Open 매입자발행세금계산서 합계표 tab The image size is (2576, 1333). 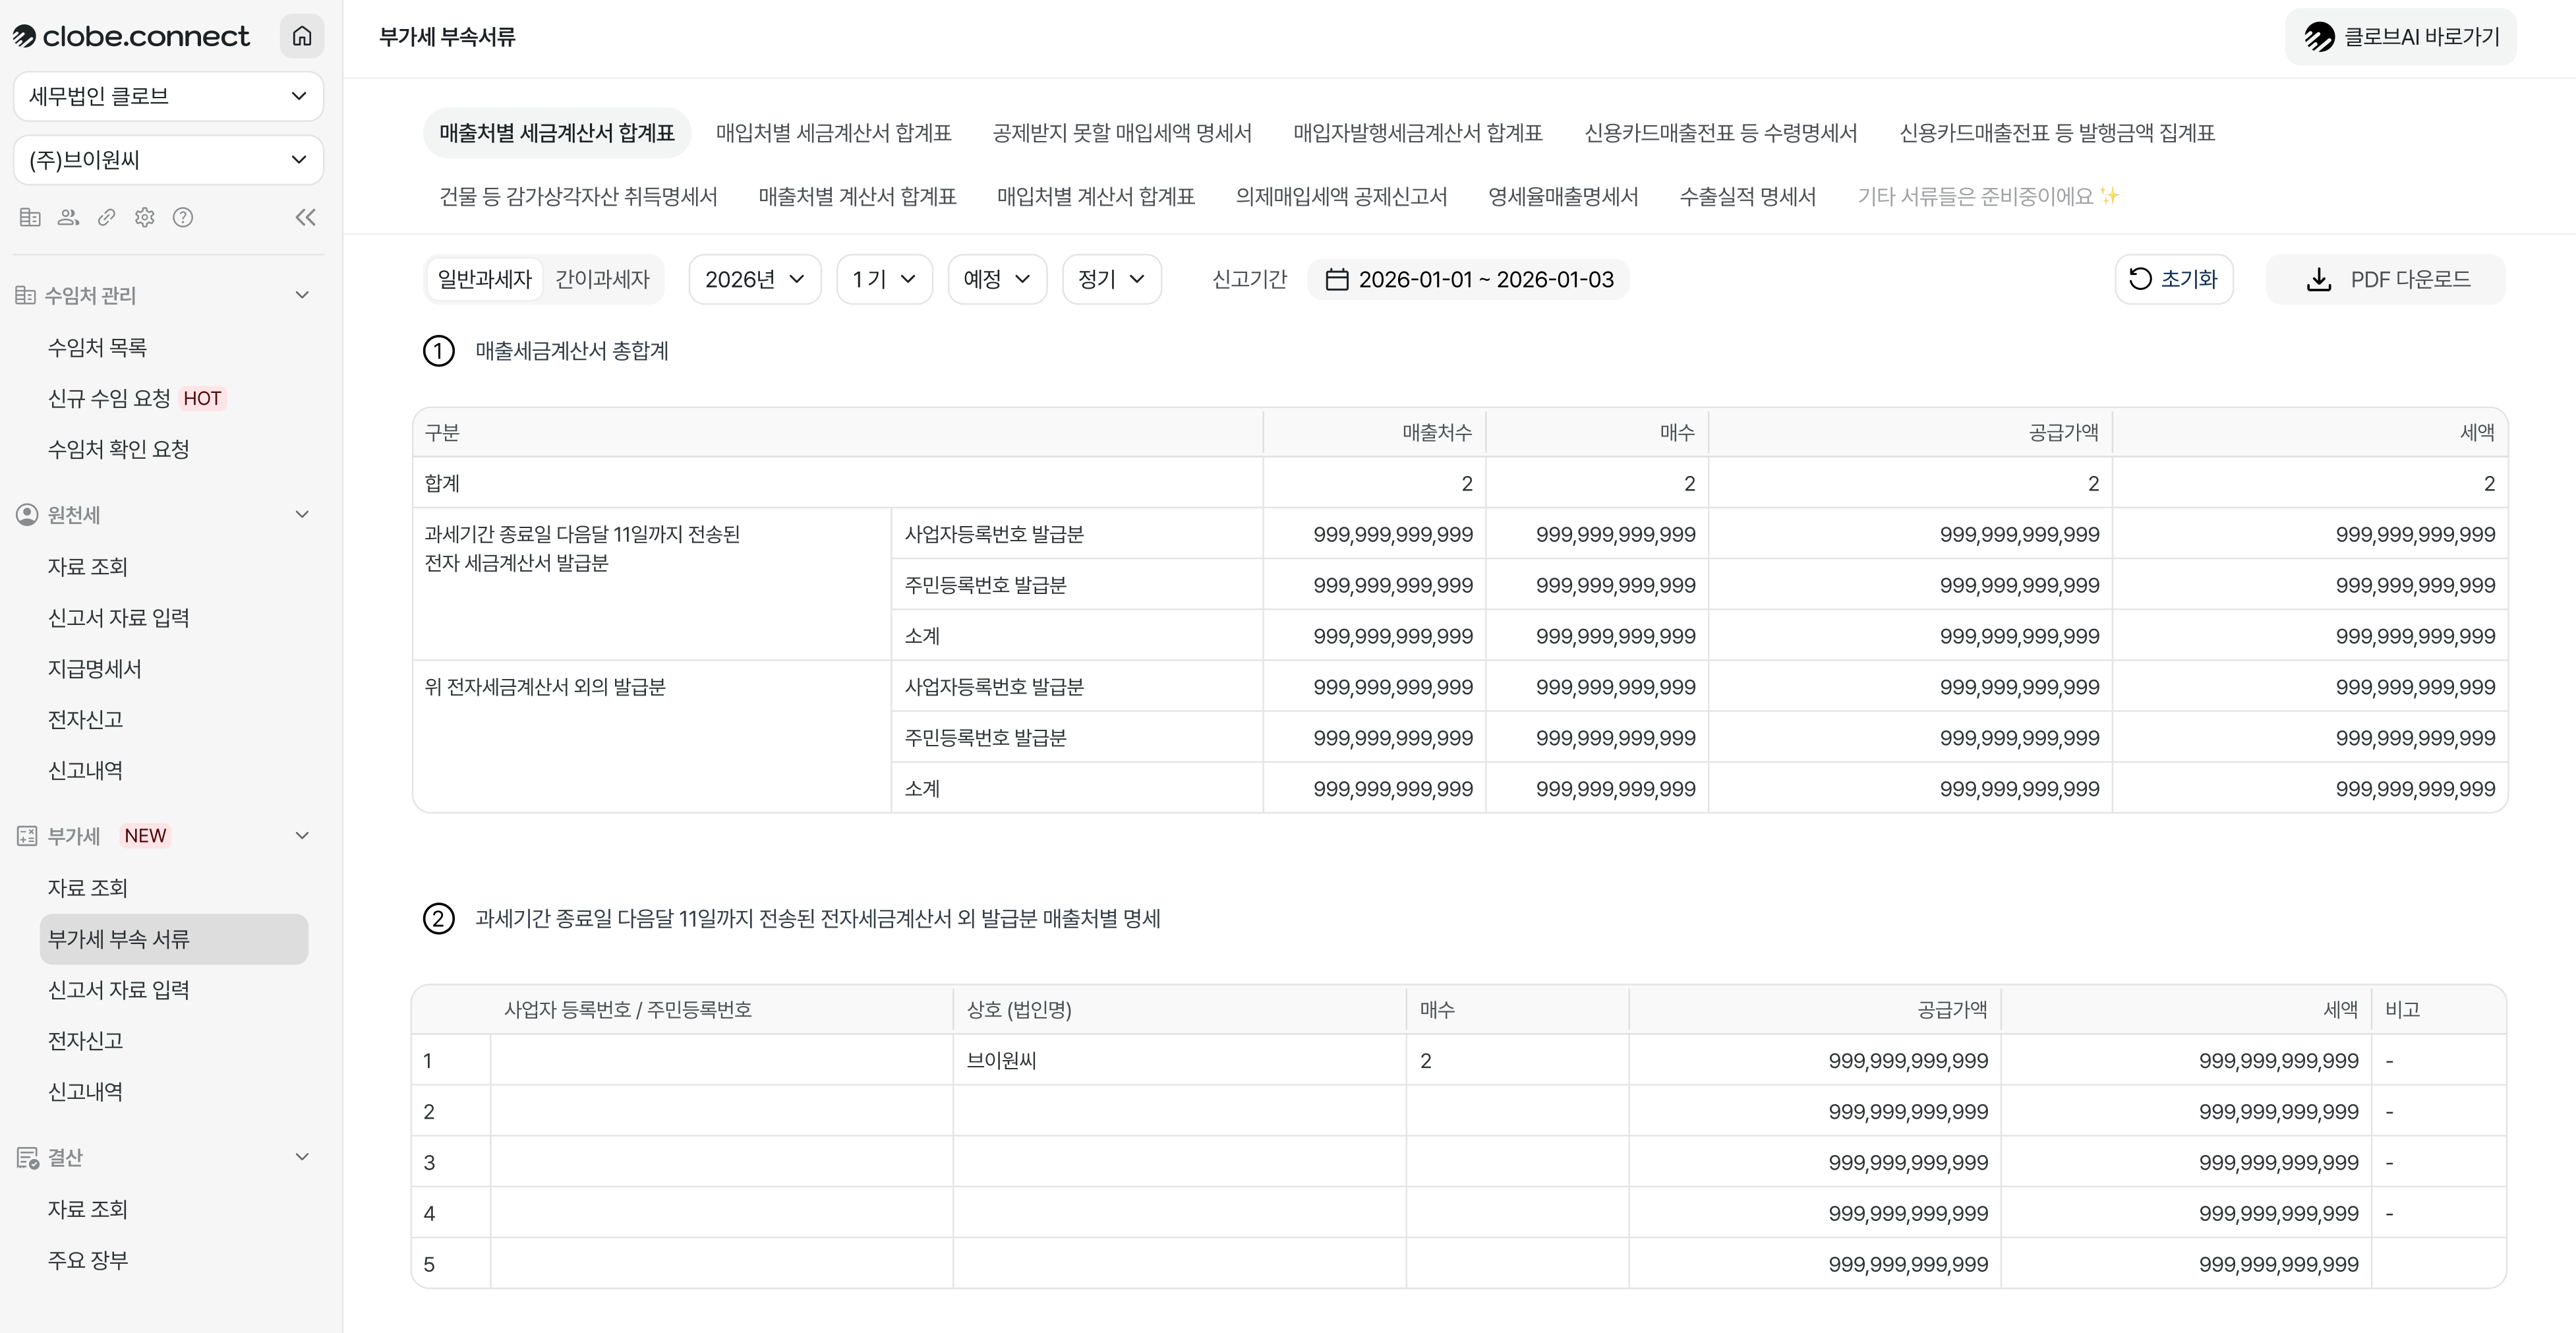pos(1418,133)
